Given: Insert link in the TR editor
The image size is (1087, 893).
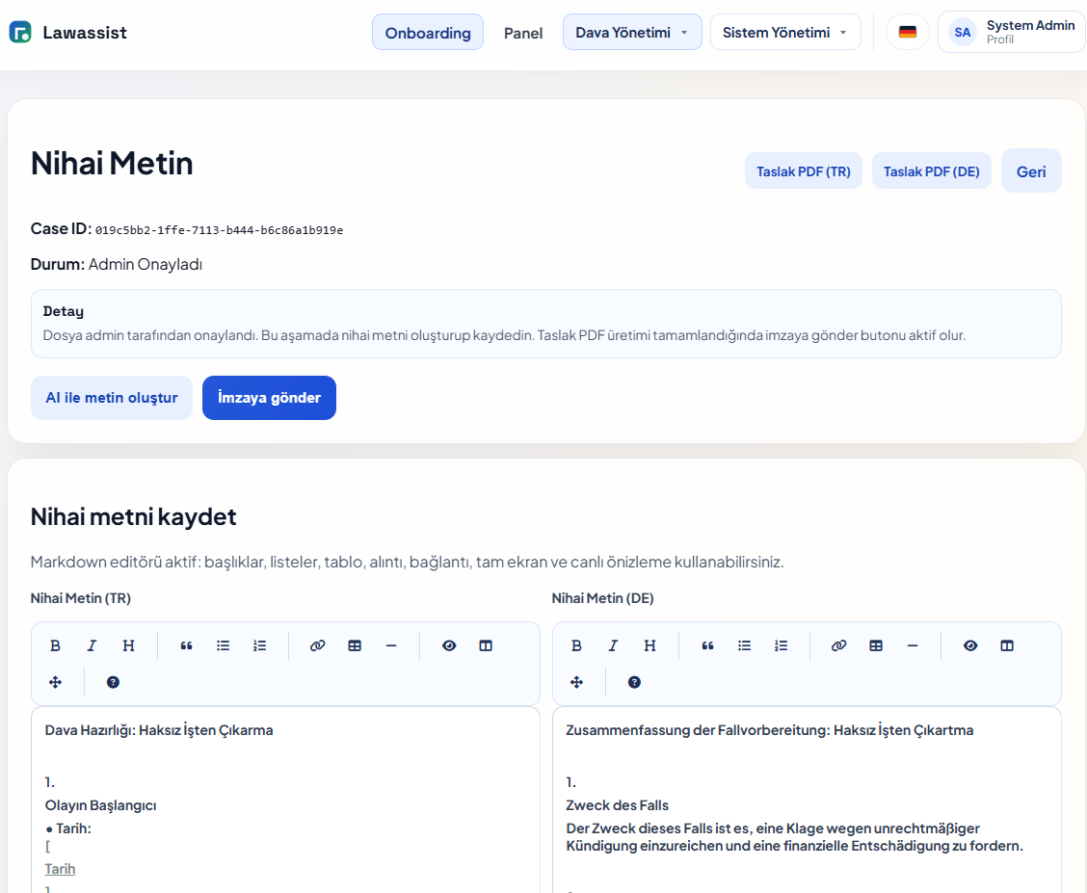Looking at the screenshot, I should (x=318, y=645).
